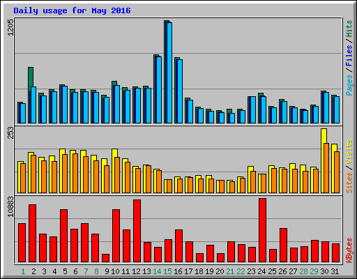Select the red KBytes bar for day 10
Viewport: 357px width, 279px height.
(x=116, y=236)
